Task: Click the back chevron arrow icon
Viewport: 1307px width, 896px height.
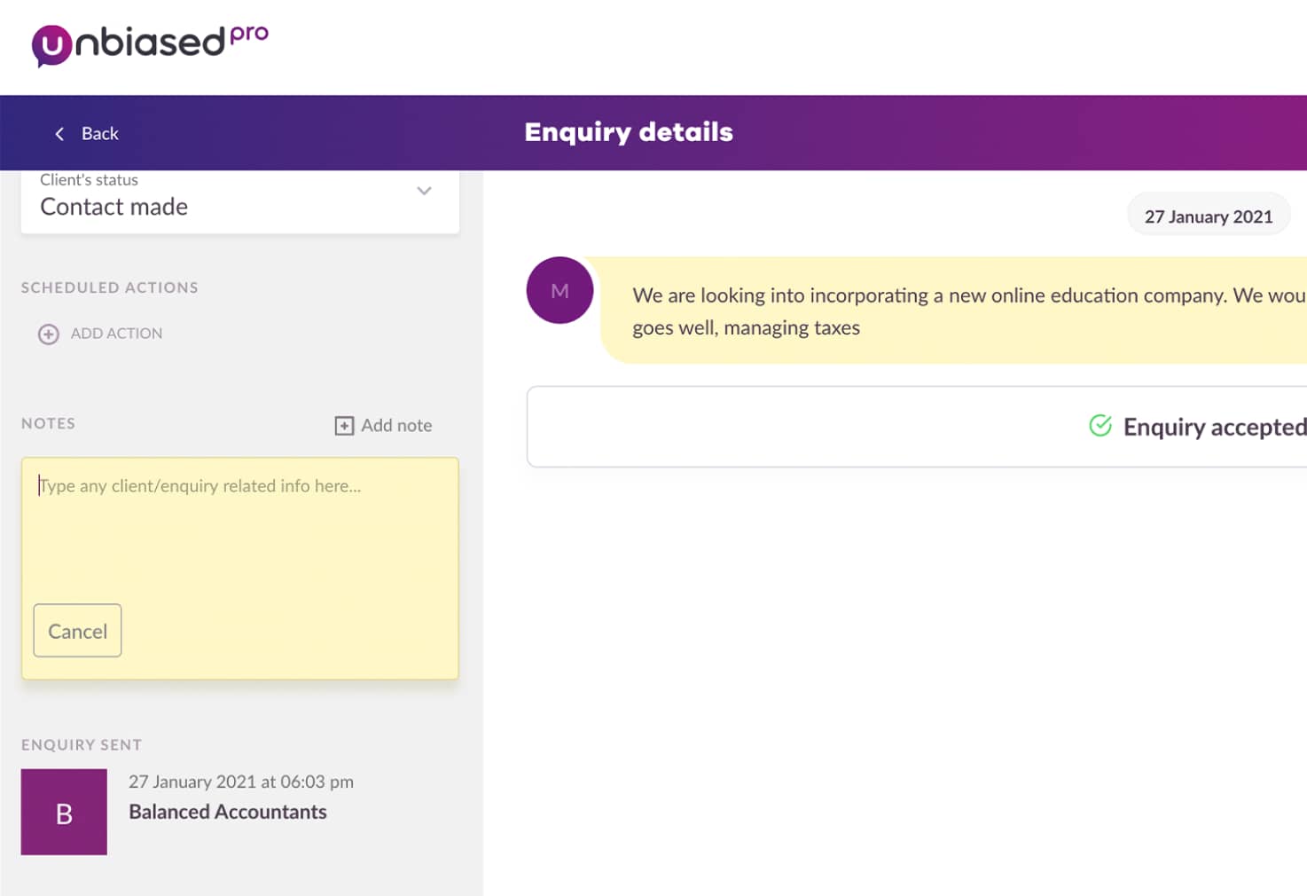Action: pos(59,134)
